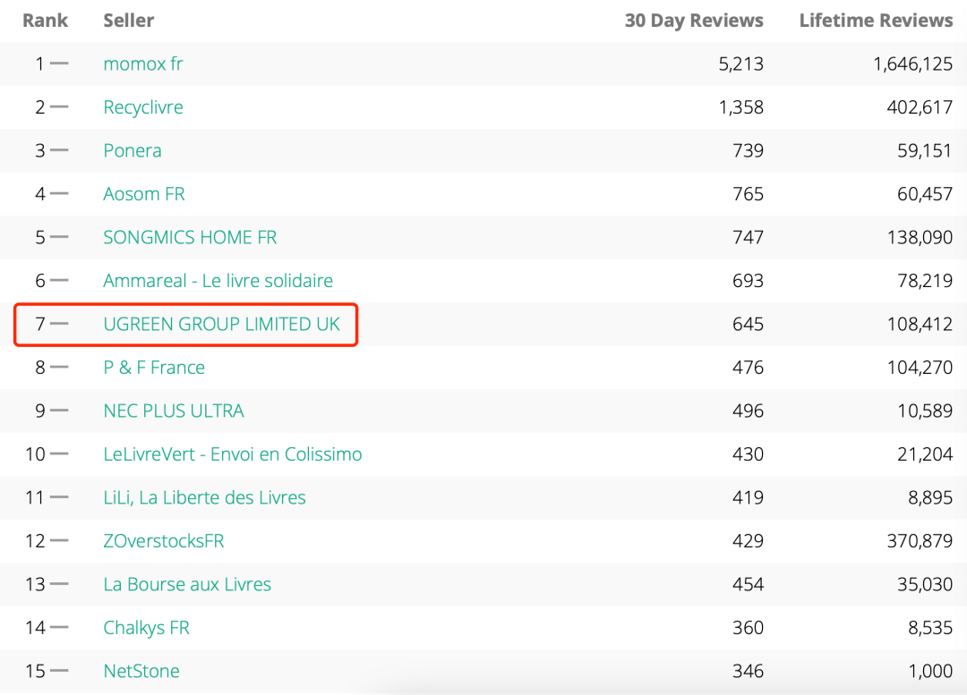Open the NEC PLUS ULTRA seller
This screenshot has width=967, height=695.
(174, 411)
